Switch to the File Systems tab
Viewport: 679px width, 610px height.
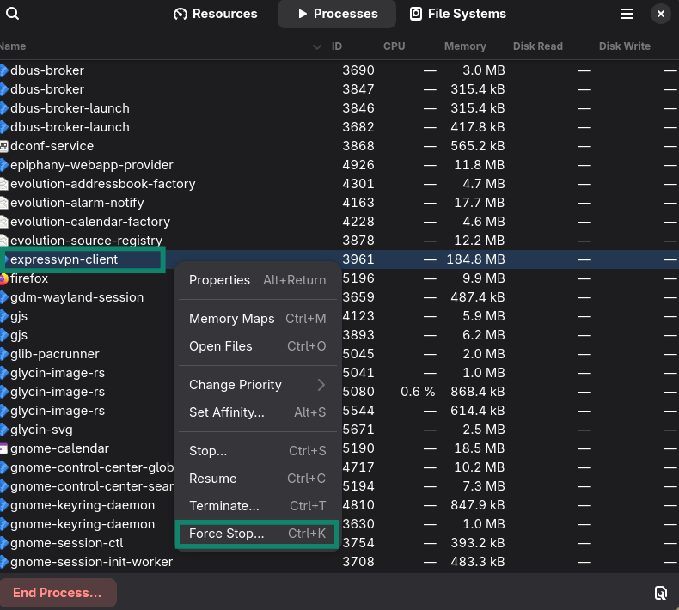coord(458,14)
